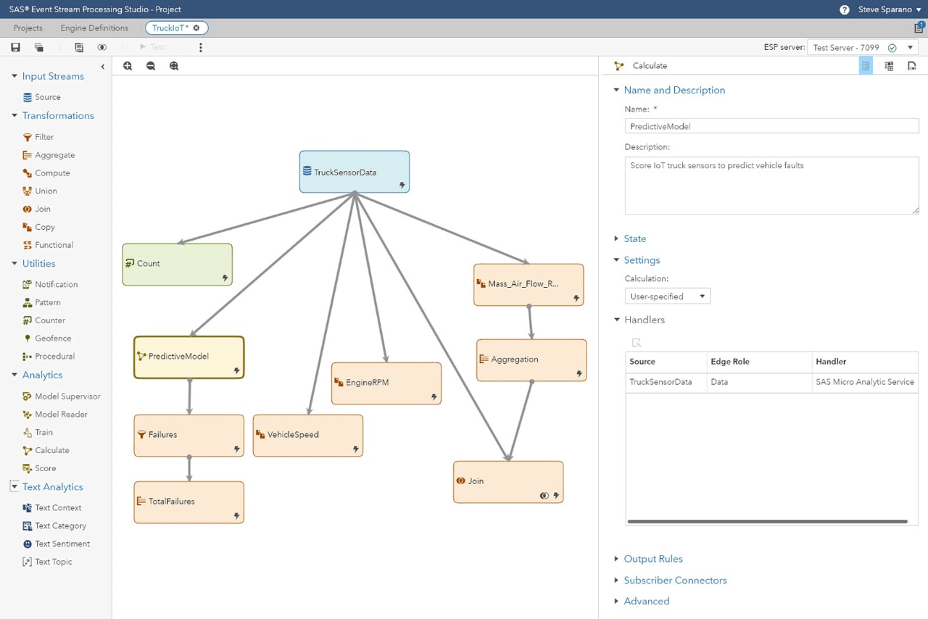Image resolution: width=928 pixels, height=619 pixels.
Task: Select the Copy window in palette
Action: point(38,227)
